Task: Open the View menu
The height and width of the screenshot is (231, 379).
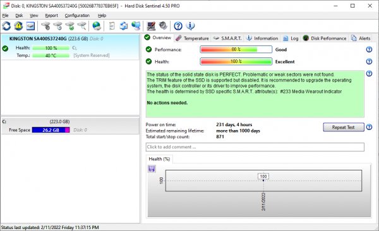Action: [34, 16]
